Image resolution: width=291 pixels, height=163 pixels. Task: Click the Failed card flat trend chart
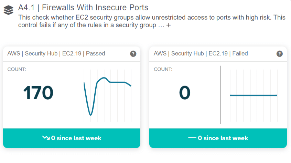[254, 95]
